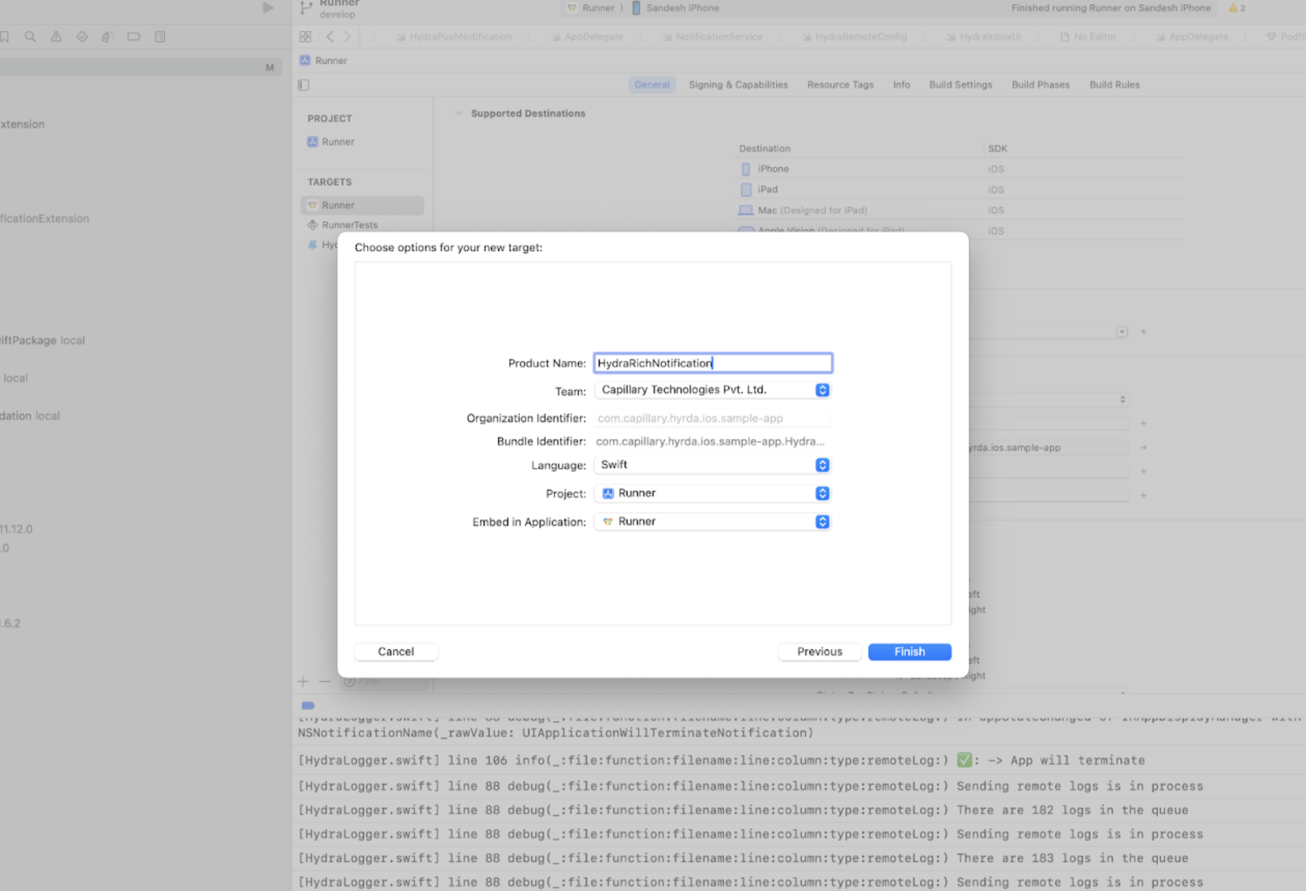The width and height of the screenshot is (1306, 891).
Task: Toggle the targets sidebar panel icon
Action: tap(304, 85)
